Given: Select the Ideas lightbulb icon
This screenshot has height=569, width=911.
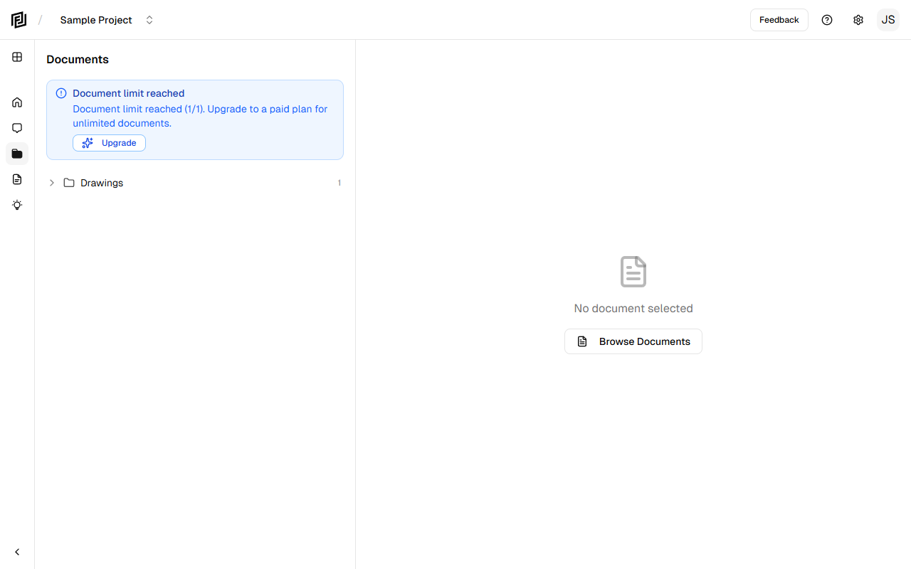Looking at the screenshot, I should (17, 205).
